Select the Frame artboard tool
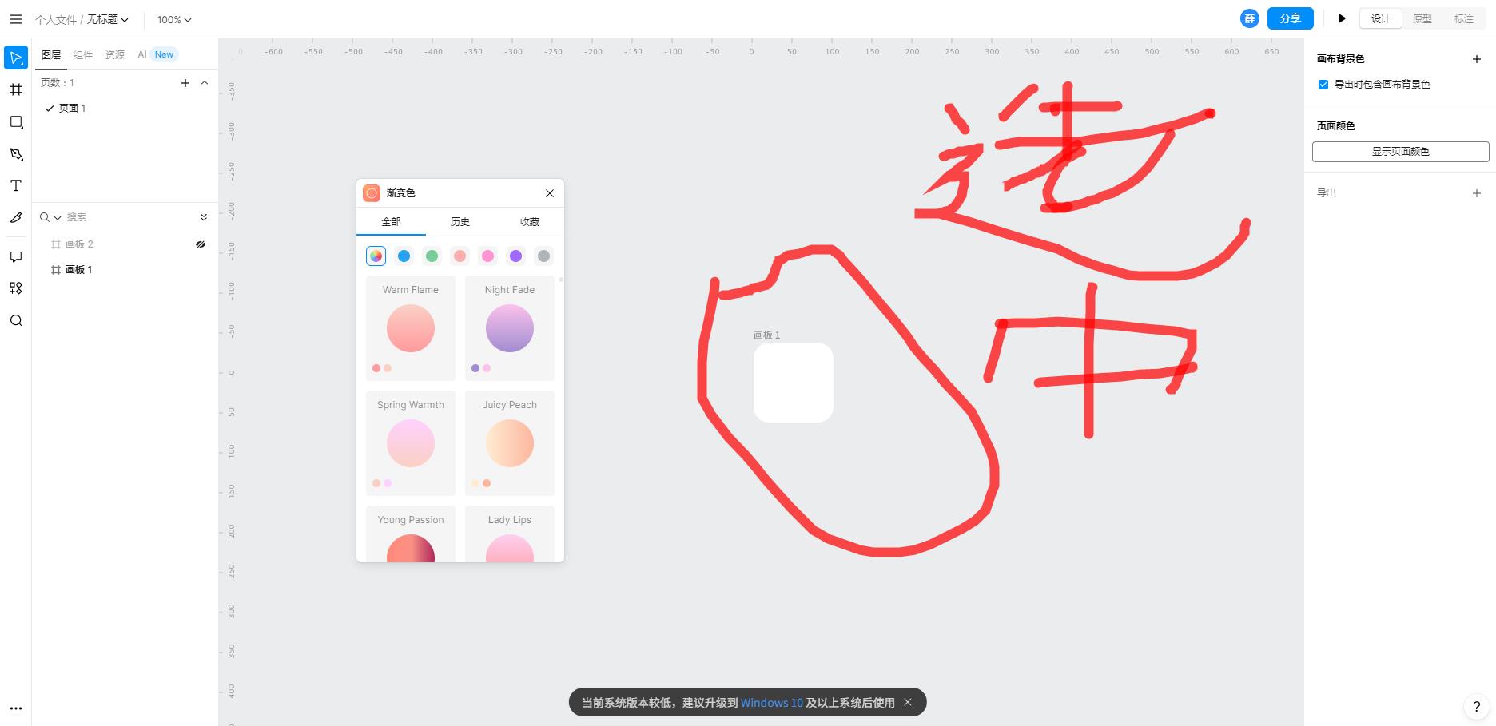This screenshot has width=1496, height=726. click(x=16, y=89)
